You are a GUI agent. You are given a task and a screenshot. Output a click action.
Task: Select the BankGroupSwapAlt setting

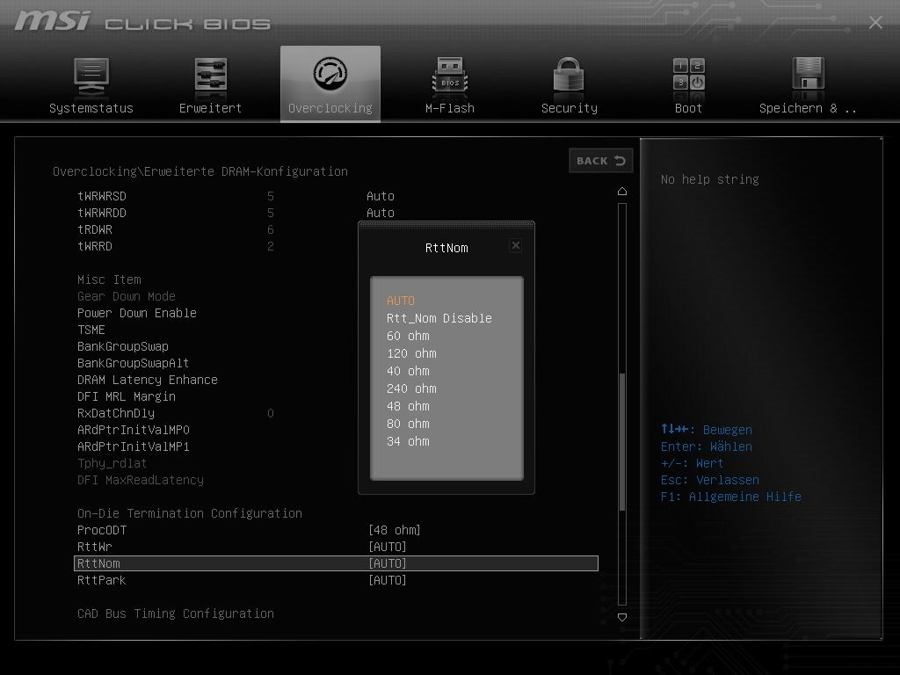pyautogui.click(x=134, y=363)
